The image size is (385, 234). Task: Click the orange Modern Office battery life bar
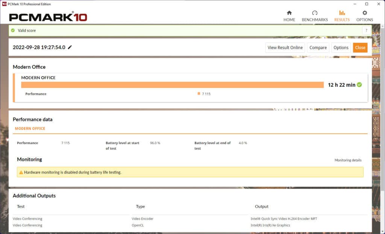172,85
